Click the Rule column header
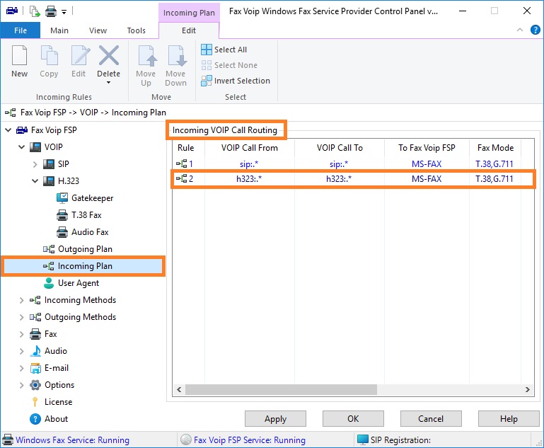Image resolution: width=544 pixels, height=448 pixels. coord(185,148)
